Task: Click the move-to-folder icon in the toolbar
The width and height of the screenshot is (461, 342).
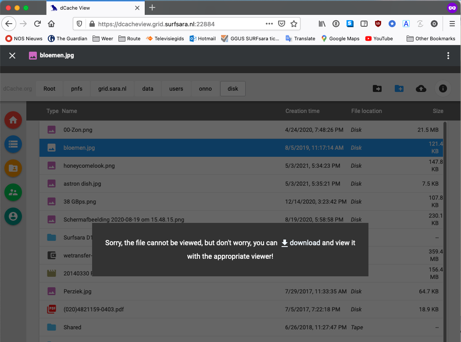Action: point(377,88)
